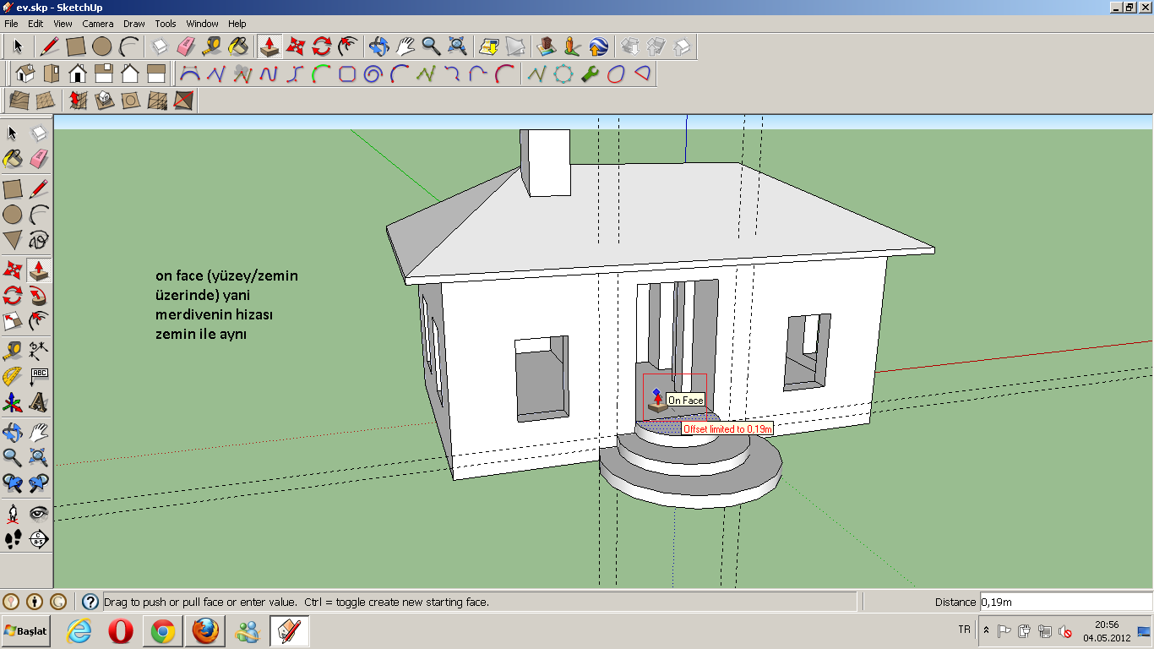Open the Window menu
The height and width of the screenshot is (649, 1154).
pos(202,24)
